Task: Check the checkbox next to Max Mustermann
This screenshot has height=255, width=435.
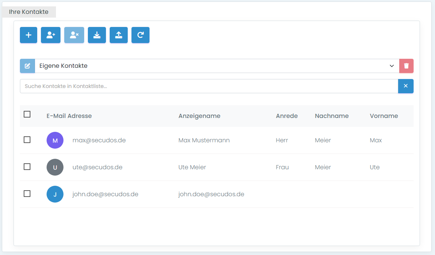Action: [27, 140]
